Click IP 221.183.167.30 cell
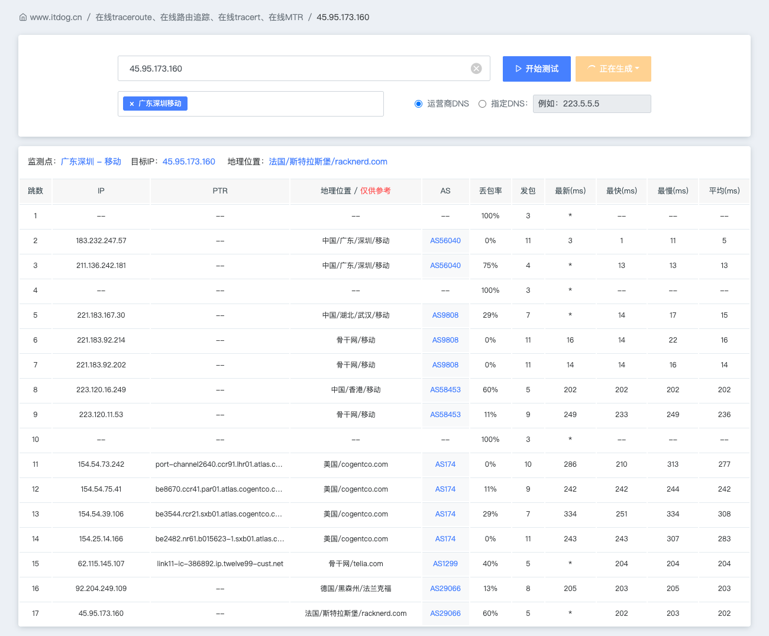769x636 pixels. tap(101, 315)
